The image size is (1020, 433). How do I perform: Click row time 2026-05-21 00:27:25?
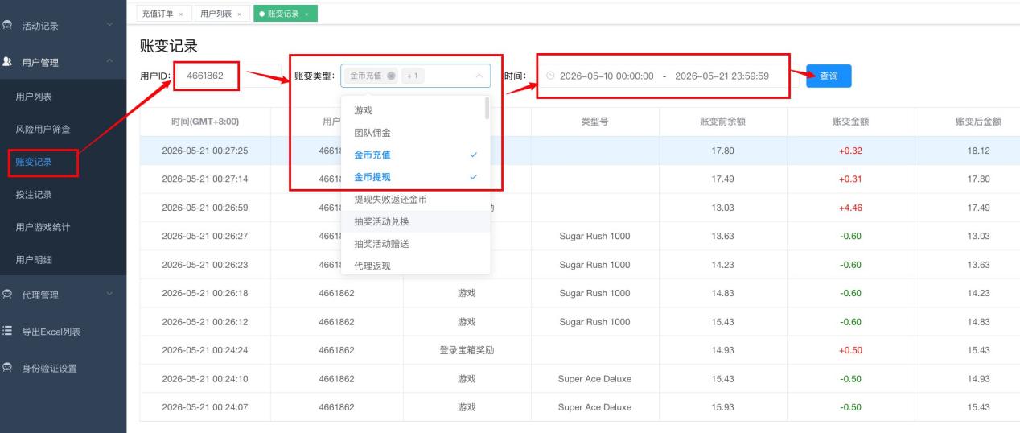click(205, 151)
